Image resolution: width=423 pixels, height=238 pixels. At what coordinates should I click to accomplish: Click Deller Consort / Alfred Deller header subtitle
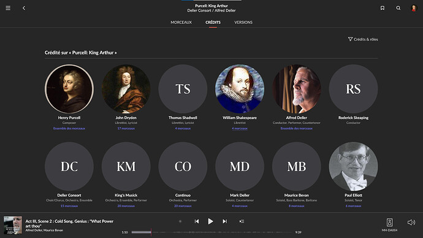(x=211, y=10)
